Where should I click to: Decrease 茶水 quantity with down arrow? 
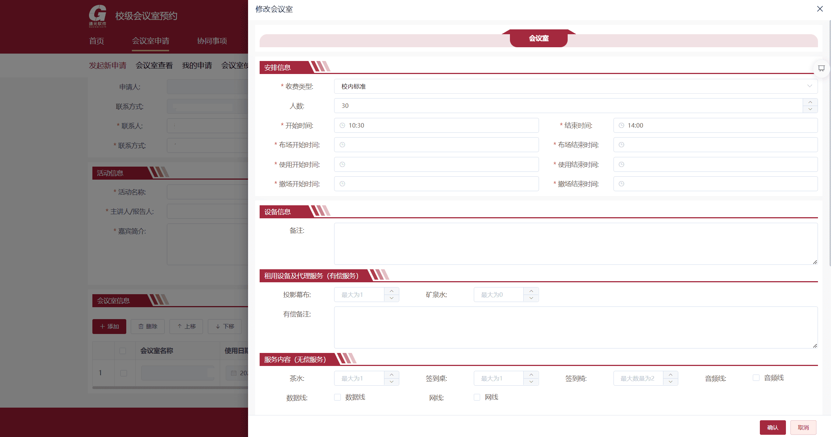click(x=391, y=382)
